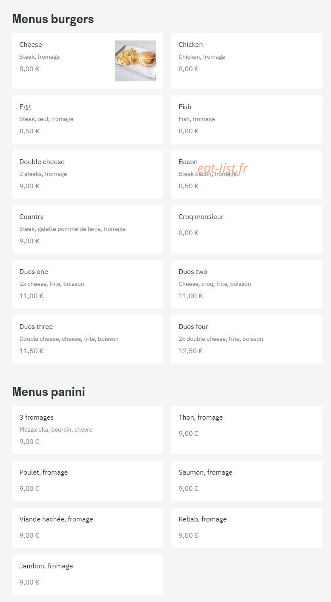Pick the Fish burger menu
331x602 pixels.
[x=247, y=119]
